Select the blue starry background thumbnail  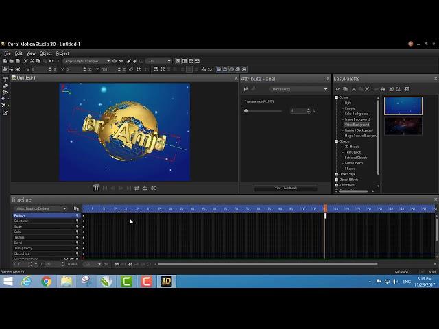[x=403, y=106]
